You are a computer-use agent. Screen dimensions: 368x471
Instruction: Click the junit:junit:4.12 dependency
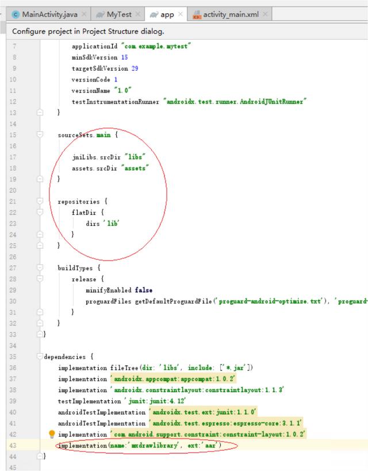[x=155, y=401]
